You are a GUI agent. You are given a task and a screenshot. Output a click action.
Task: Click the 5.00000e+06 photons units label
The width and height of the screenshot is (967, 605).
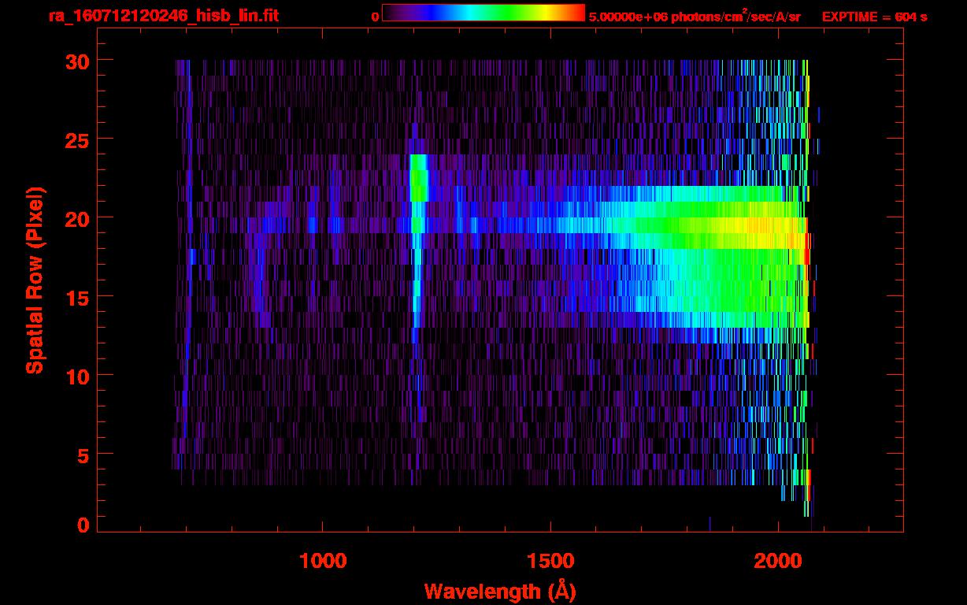695,17
